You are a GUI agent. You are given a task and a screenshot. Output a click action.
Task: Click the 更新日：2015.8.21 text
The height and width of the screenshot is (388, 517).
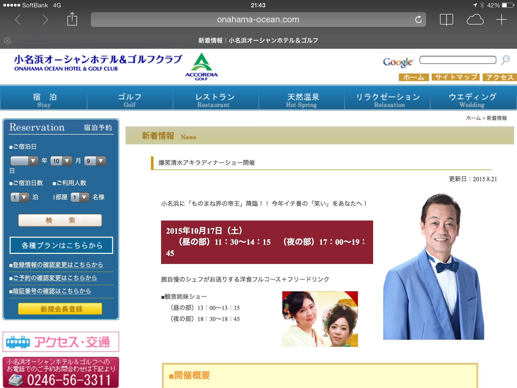pyautogui.click(x=473, y=179)
